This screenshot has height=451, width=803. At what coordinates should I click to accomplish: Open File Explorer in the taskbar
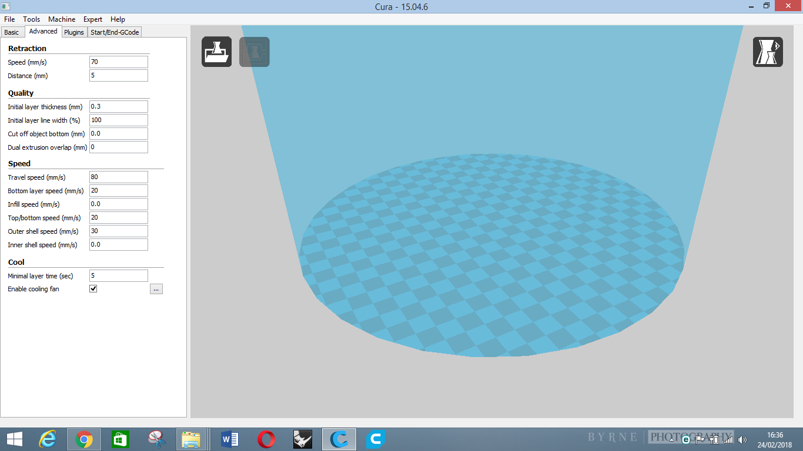pos(192,439)
